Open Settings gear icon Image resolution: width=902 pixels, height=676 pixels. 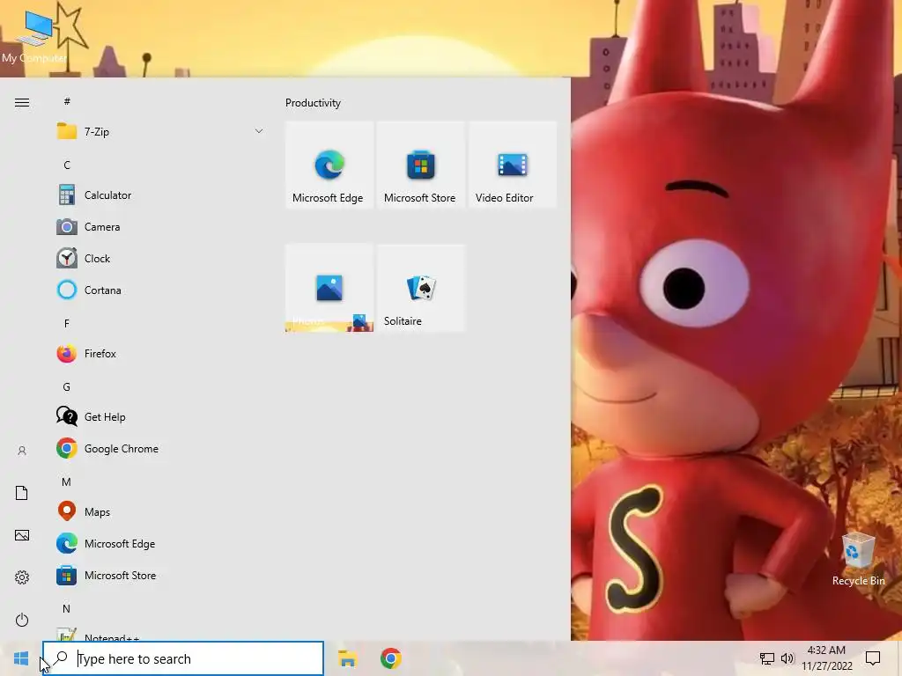tap(22, 577)
